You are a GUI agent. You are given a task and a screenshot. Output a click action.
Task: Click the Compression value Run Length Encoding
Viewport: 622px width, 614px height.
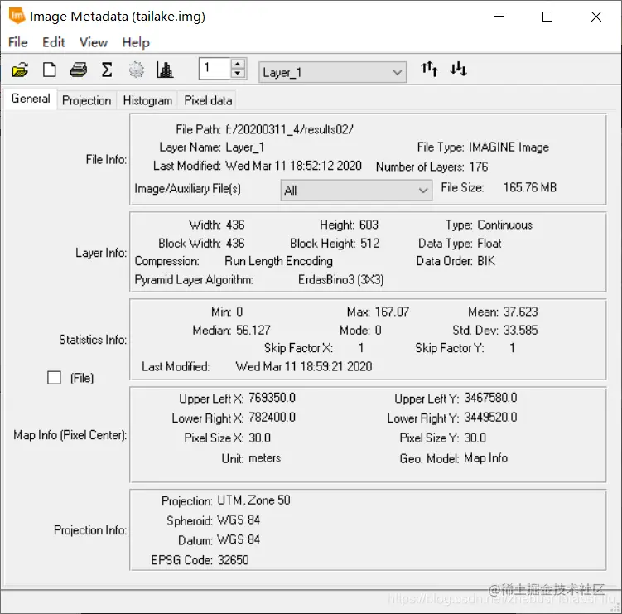click(278, 261)
